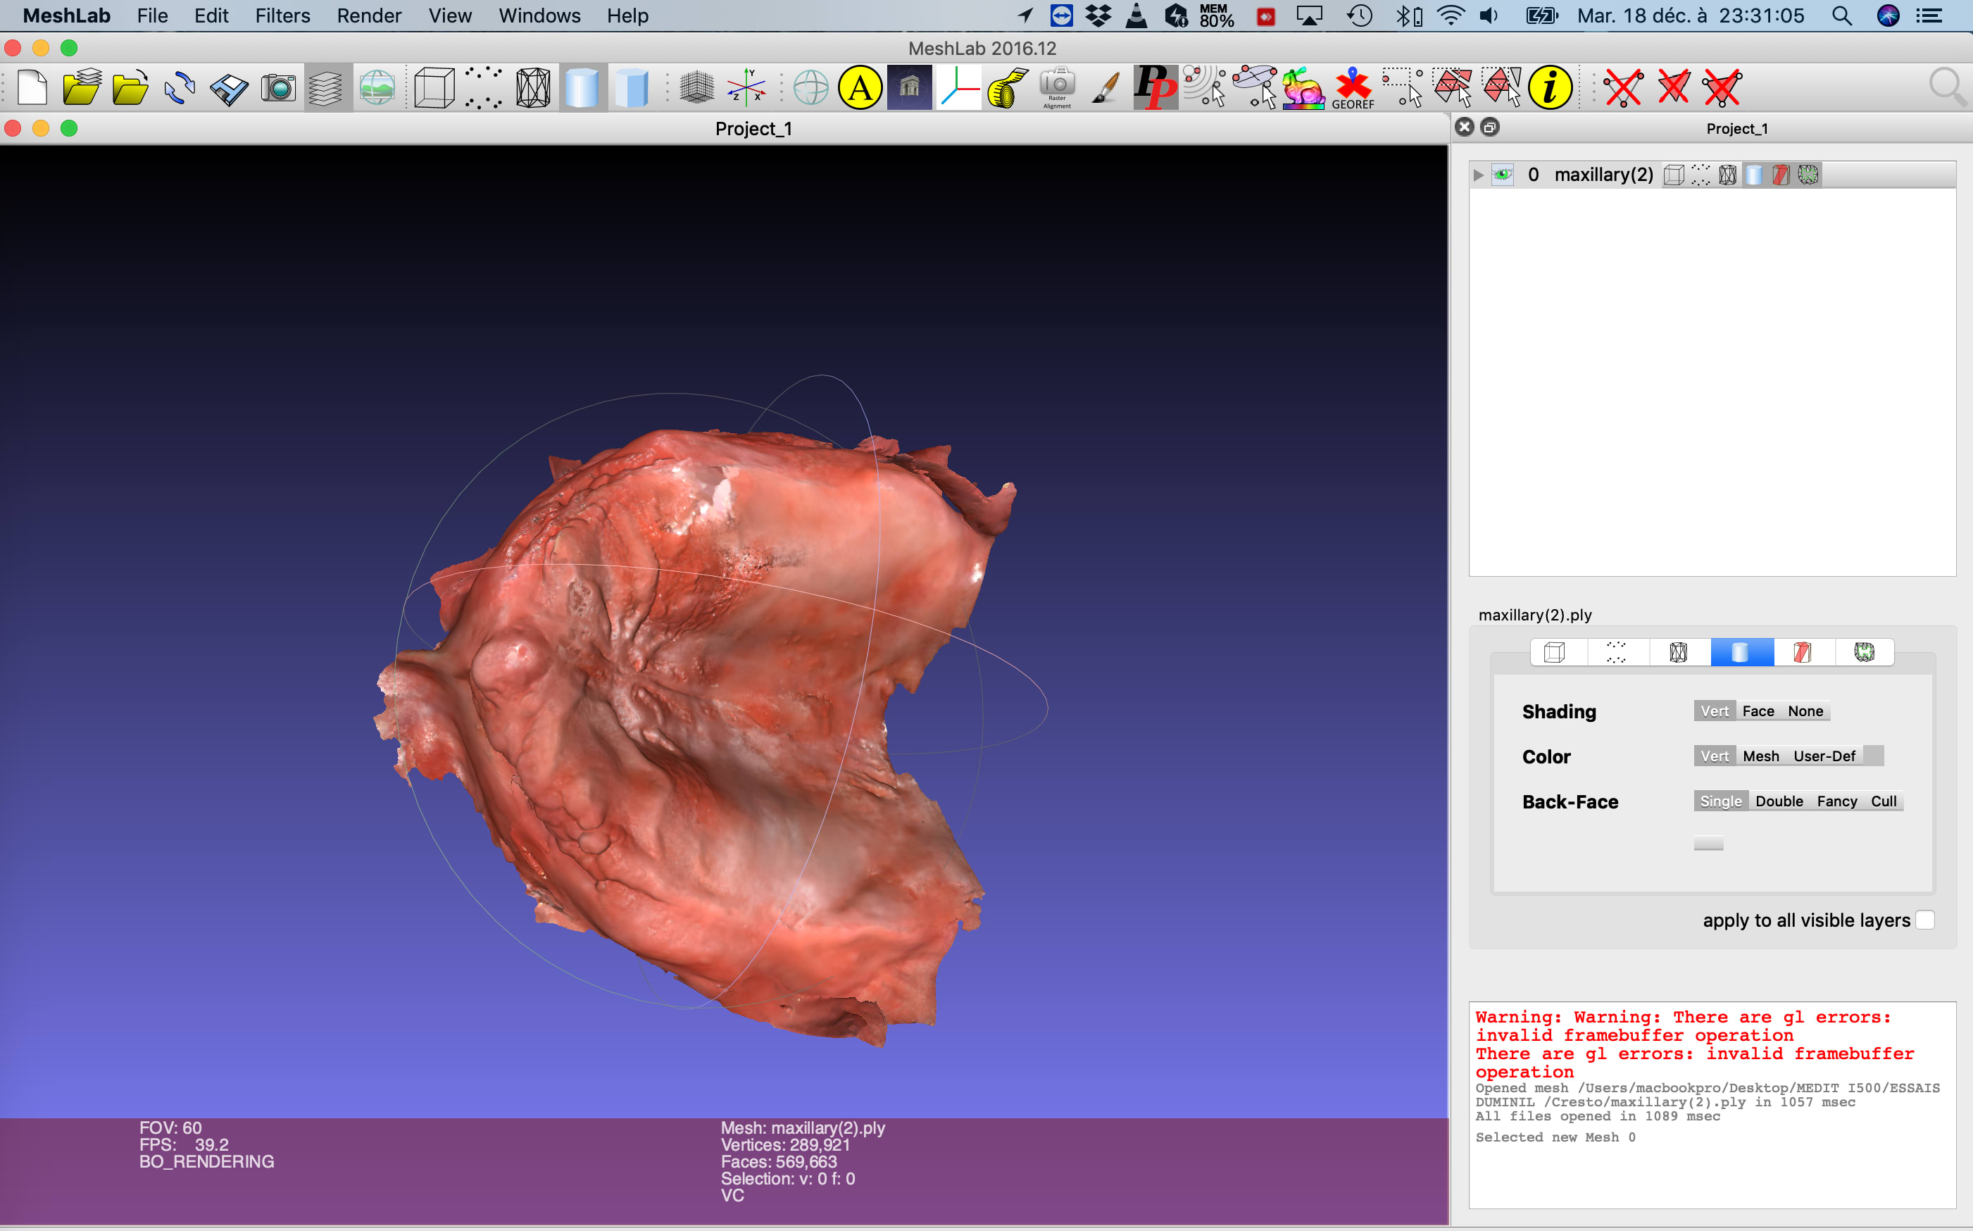Open the Filters menu

[282, 15]
